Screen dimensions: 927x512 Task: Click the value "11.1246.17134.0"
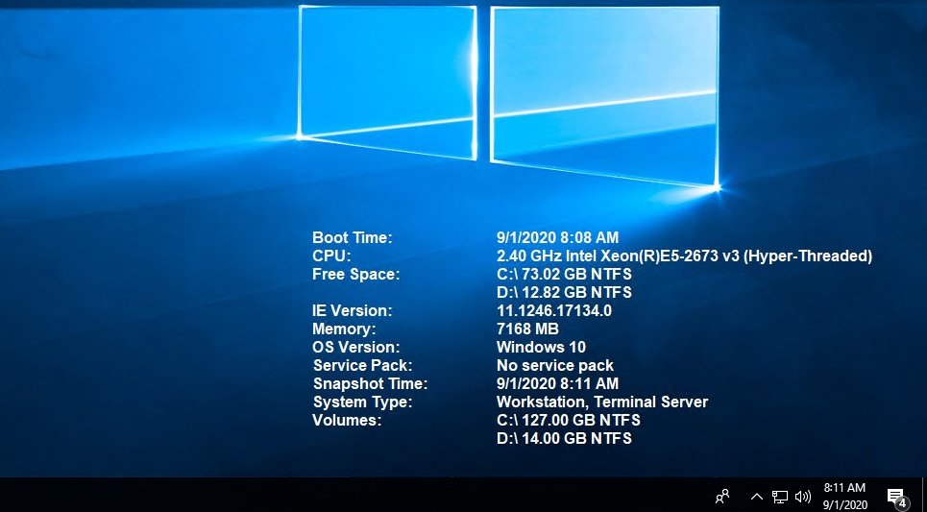554,310
